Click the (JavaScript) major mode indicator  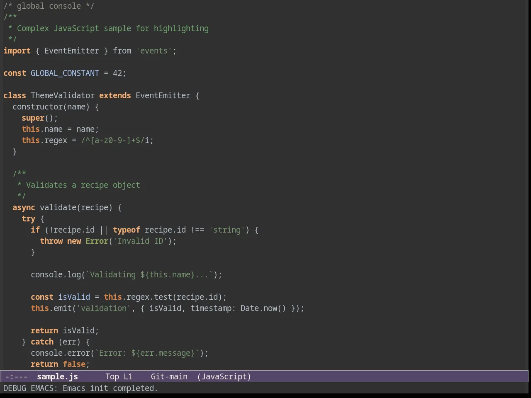[x=224, y=376]
